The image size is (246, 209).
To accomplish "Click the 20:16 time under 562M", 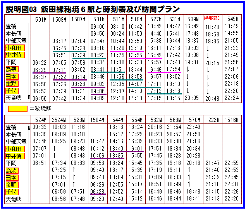I will (x=155, y=127).
